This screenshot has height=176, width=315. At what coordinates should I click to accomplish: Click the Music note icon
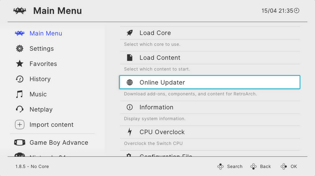click(x=20, y=94)
